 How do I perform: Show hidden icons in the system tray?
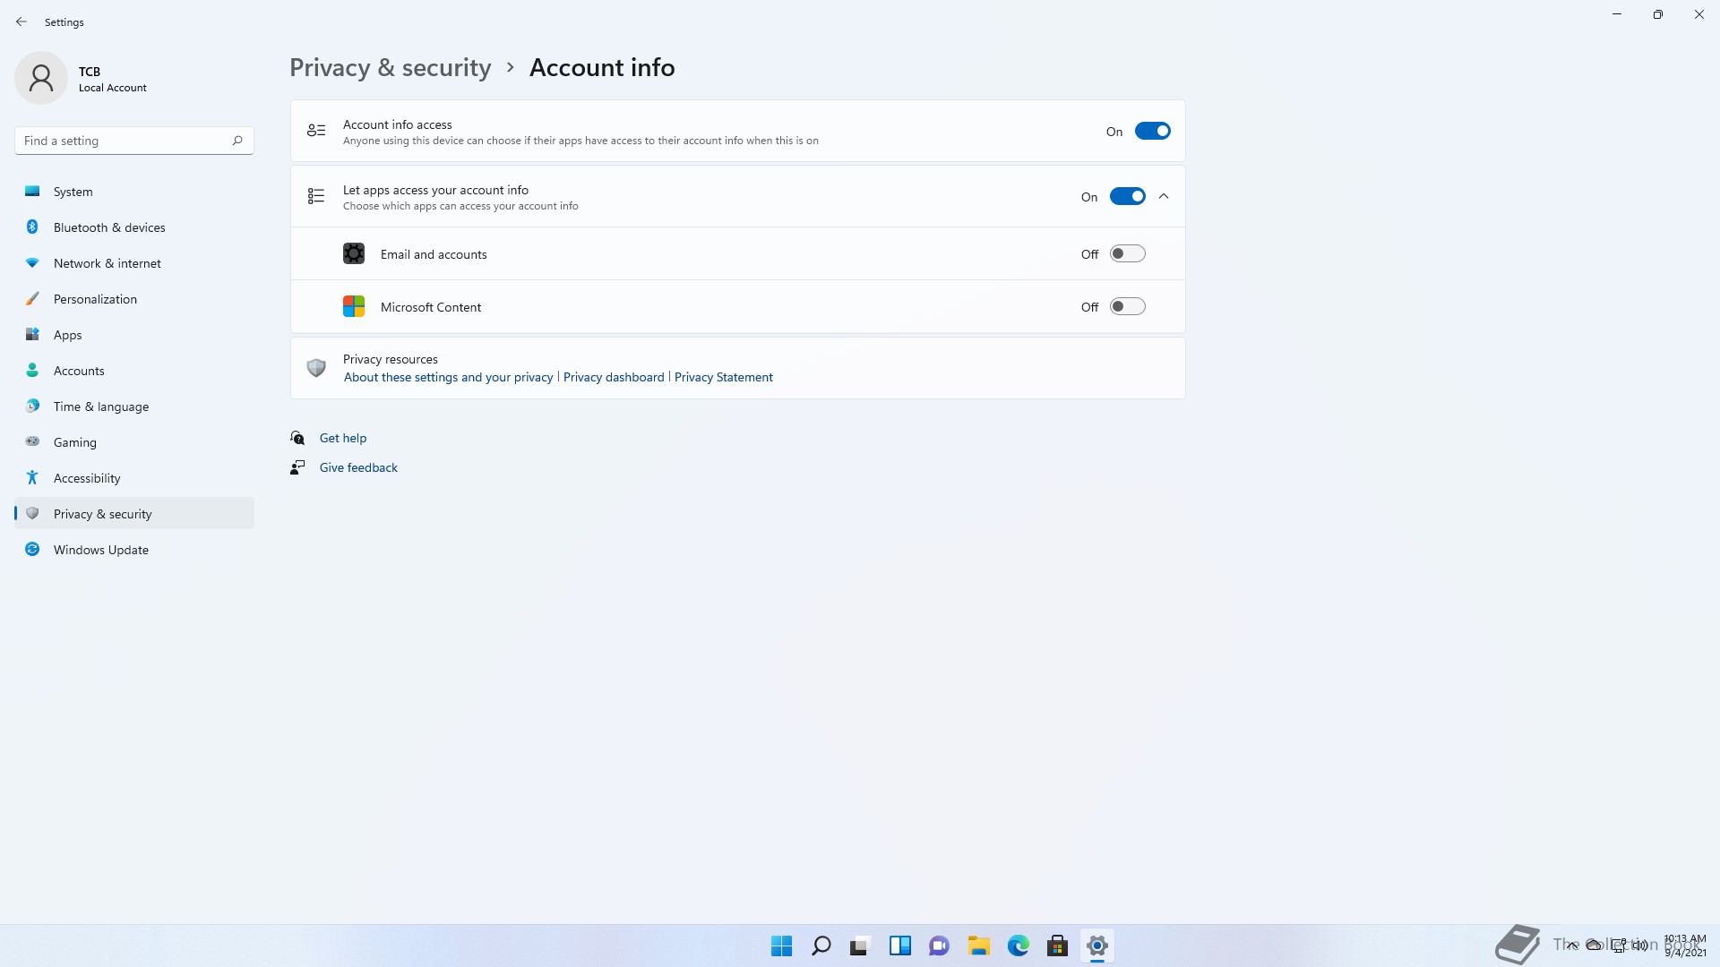point(1572,946)
